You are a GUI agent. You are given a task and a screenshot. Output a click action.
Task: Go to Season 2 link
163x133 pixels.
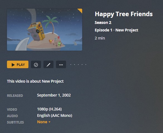[103, 23]
